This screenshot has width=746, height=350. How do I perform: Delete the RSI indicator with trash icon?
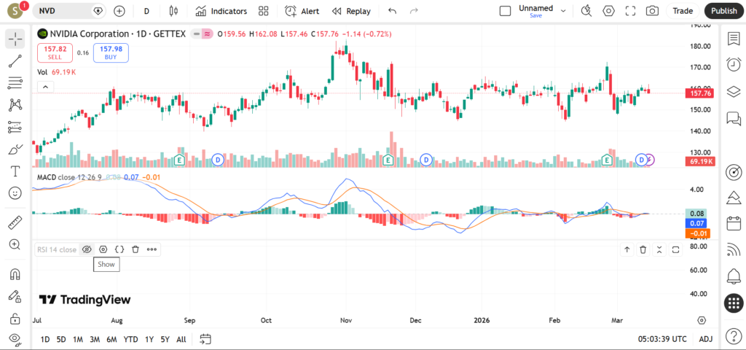(x=136, y=249)
